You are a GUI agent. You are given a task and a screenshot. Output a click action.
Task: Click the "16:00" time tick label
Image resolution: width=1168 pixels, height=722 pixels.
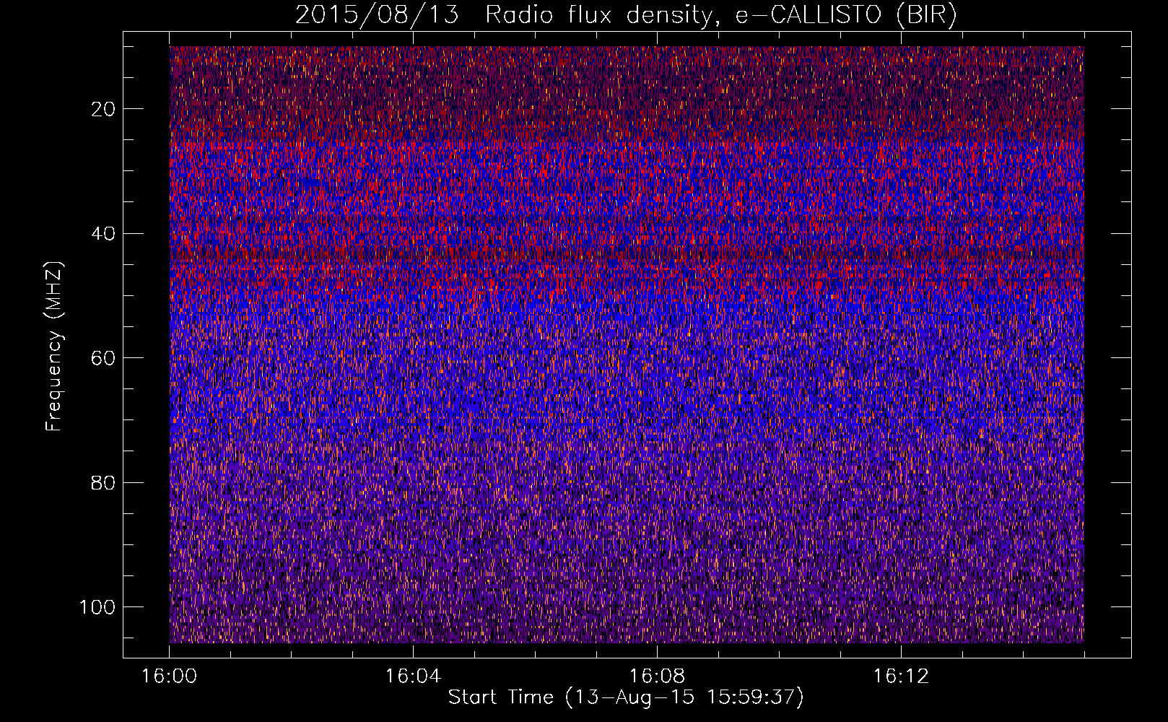coord(169,677)
